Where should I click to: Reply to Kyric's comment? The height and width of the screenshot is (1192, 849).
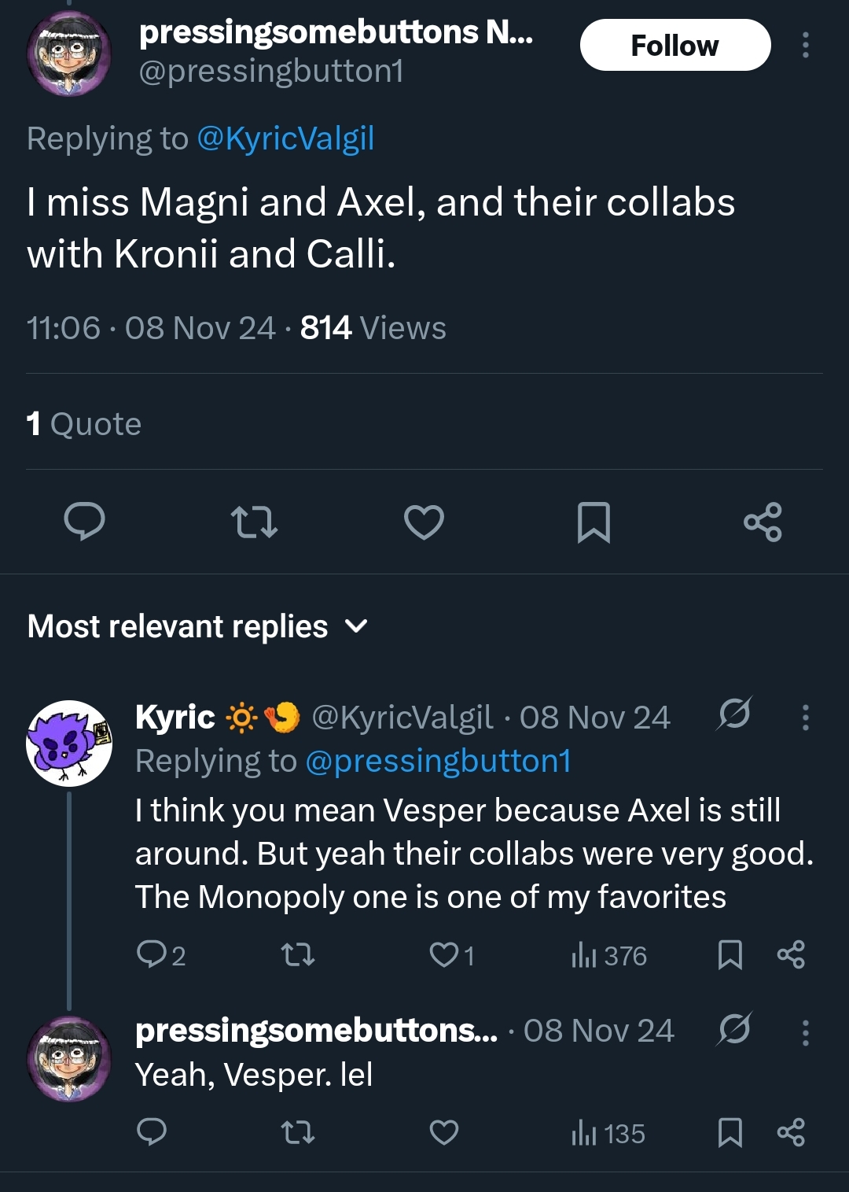point(151,955)
